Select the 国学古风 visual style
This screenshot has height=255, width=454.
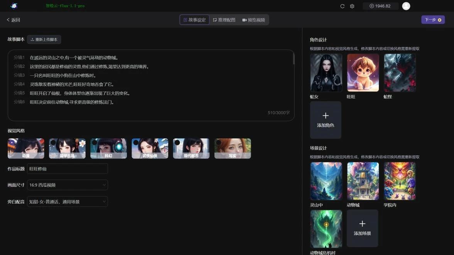pos(67,148)
